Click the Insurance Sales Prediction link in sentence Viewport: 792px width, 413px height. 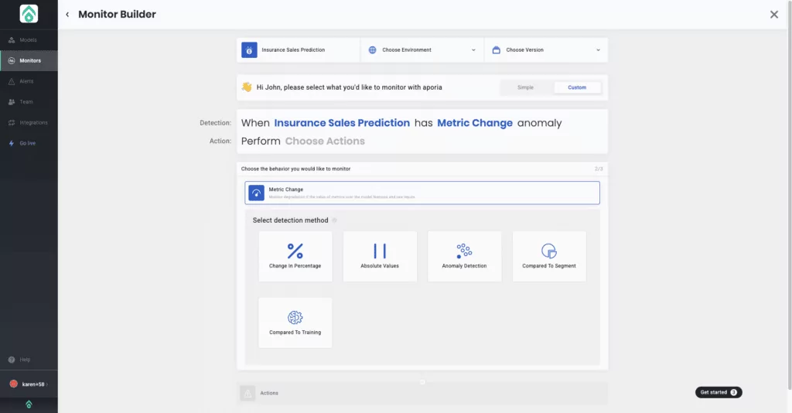[342, 123]
